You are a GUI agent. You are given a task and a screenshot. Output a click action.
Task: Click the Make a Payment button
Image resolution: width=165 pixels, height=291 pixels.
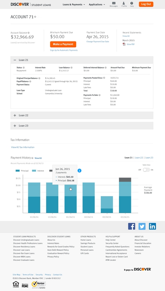point(63,44)
